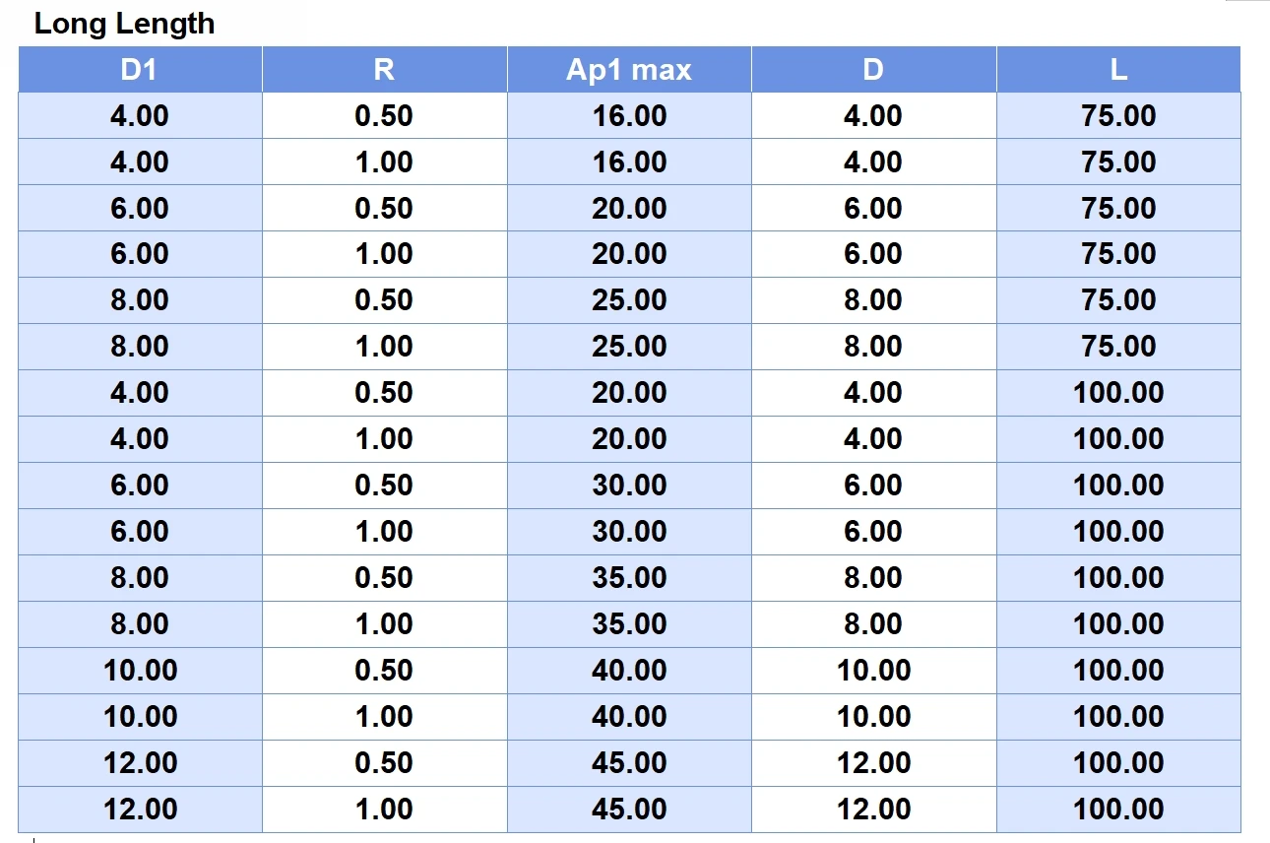Select D1 value 10.00 where R is 1.00
The height and width of the screenshot is (843, 1270).
point(140,717)
